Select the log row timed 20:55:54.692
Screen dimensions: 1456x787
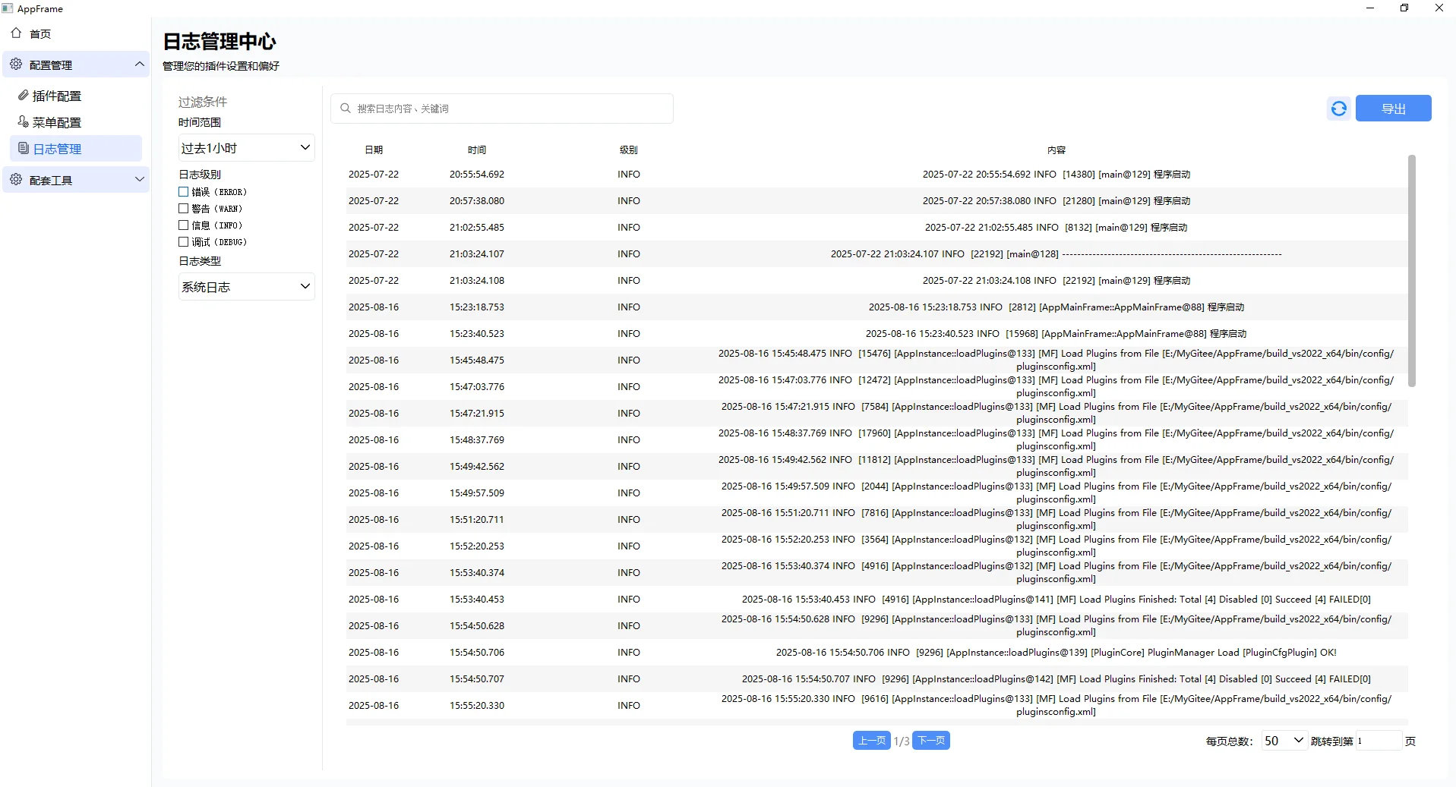(877, 175)
